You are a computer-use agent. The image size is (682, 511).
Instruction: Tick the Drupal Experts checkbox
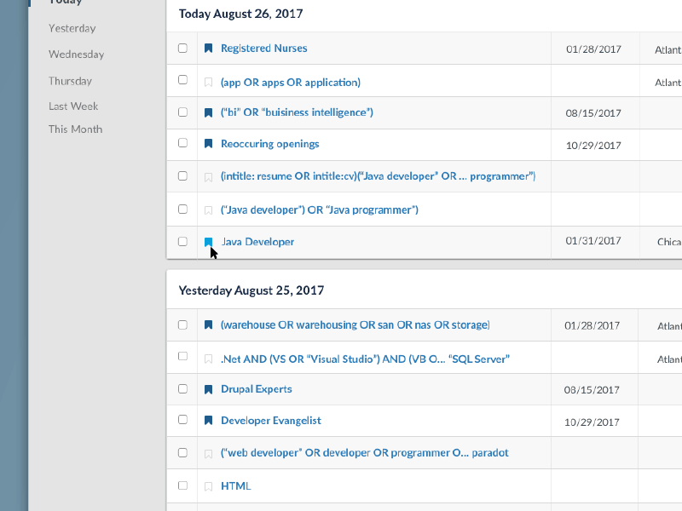182,389
